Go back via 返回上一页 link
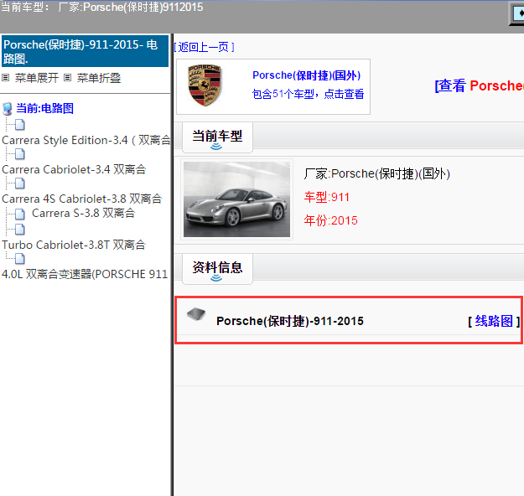524x496 pixels. pyautogui.click(x=205, y=47)
